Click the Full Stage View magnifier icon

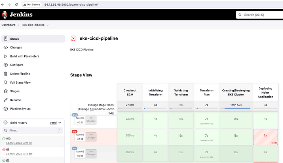coord(6,83)
